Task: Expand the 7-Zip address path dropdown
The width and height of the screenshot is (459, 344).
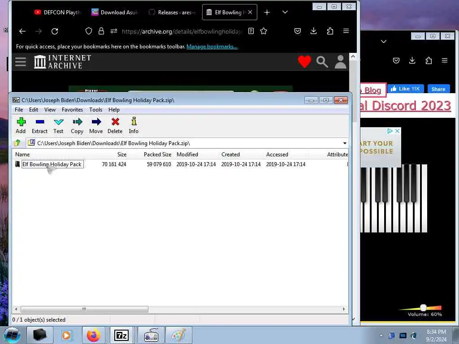Action: (345, 143)
